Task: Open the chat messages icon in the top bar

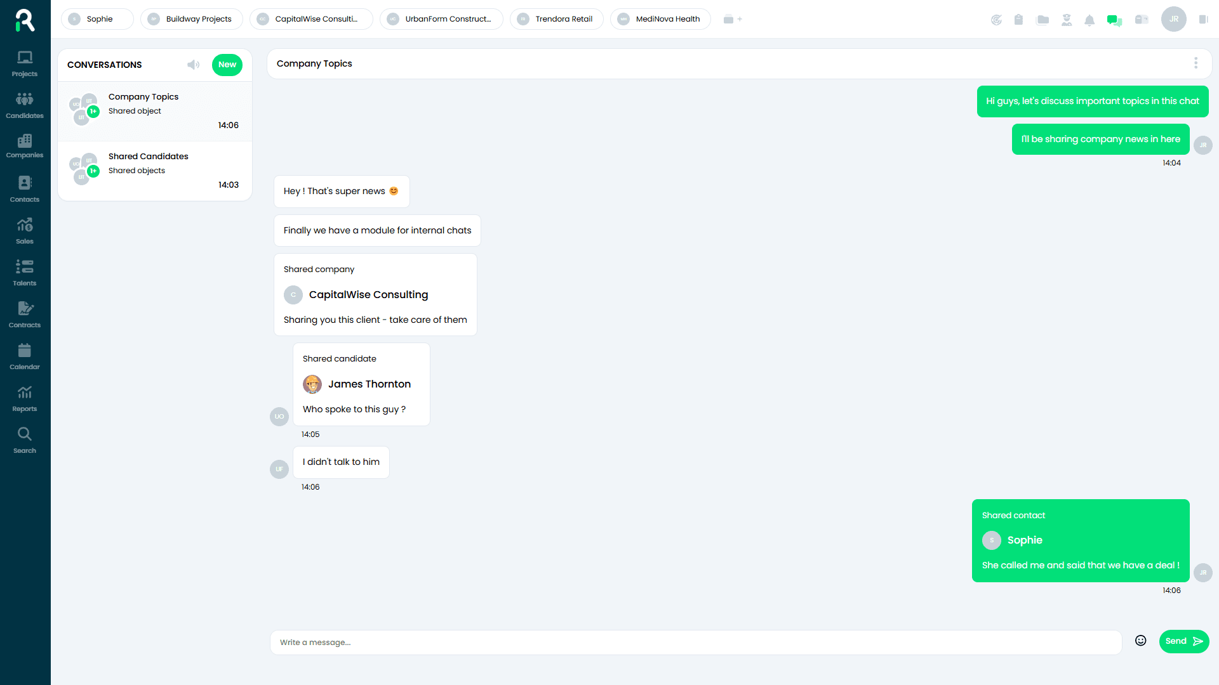Action: [1114, 20]
